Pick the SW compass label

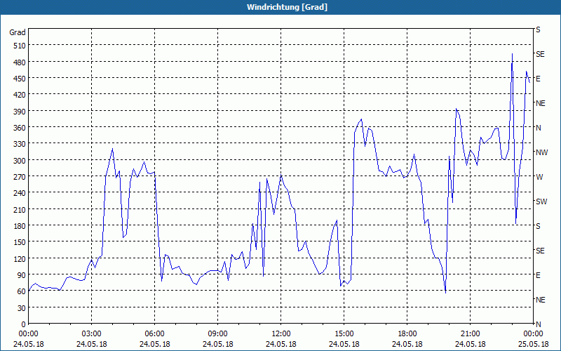[x=541, y=201]
